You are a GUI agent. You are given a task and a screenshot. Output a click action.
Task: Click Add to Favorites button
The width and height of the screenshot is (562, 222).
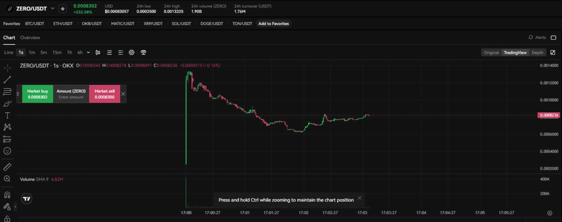click(x=274, y=23)
